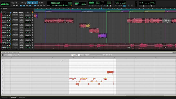Select the Pencil tool in Pro Tools
The image size is (176, 99).
[x=42, y=3]
